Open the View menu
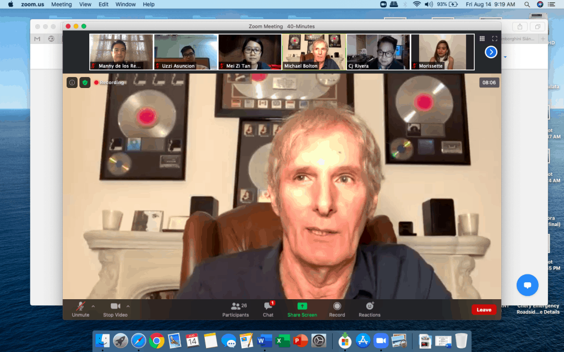This screenshot has height=352, width=564. 85,4
